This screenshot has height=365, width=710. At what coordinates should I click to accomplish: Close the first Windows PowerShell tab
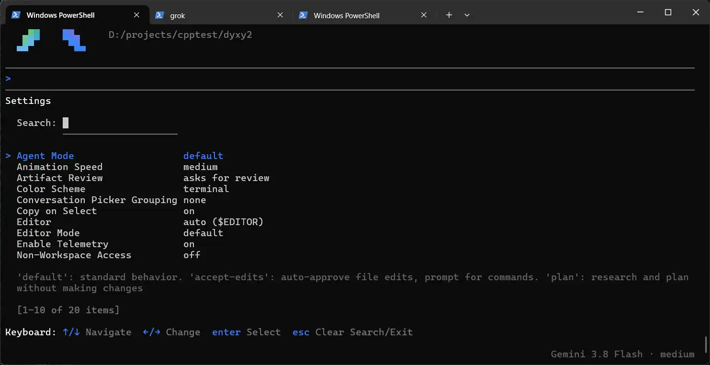(x=136, y=15)
